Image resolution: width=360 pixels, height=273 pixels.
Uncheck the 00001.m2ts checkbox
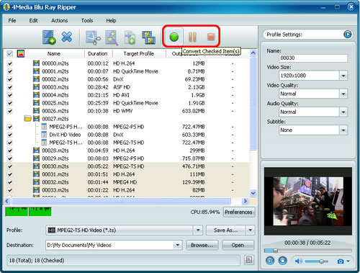[10, 71]
